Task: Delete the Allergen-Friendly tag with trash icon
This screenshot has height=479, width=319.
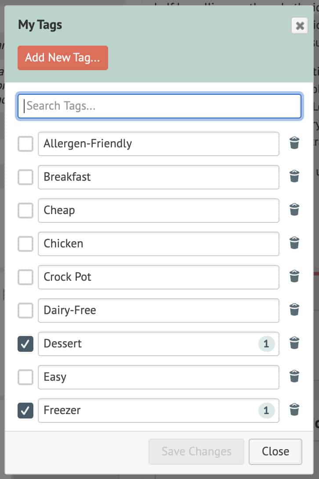Action: (294, 143)
